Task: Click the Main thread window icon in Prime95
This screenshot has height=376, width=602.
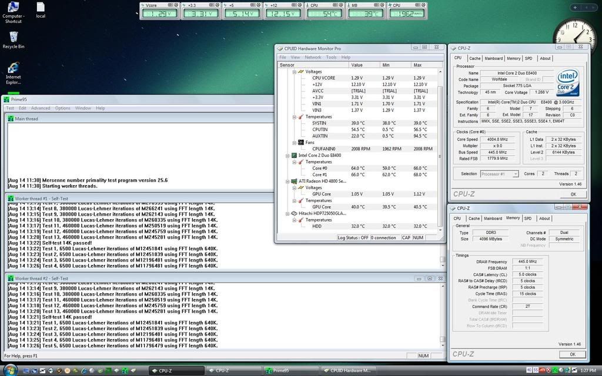Action: click(x=11, y=119)
